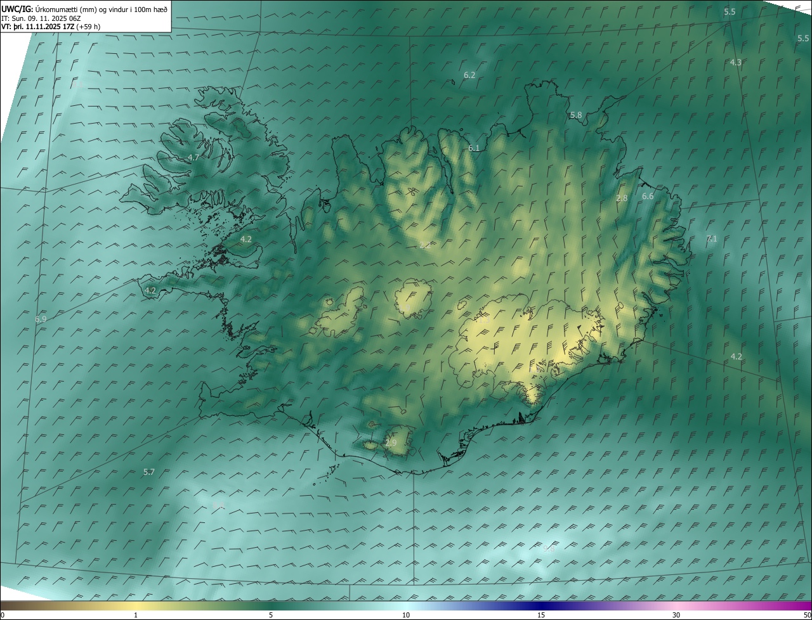Image resolution: width=812 pixels, height=620 pixels.
Task: Click the 10 tick on the color scale
Action: 406,615
